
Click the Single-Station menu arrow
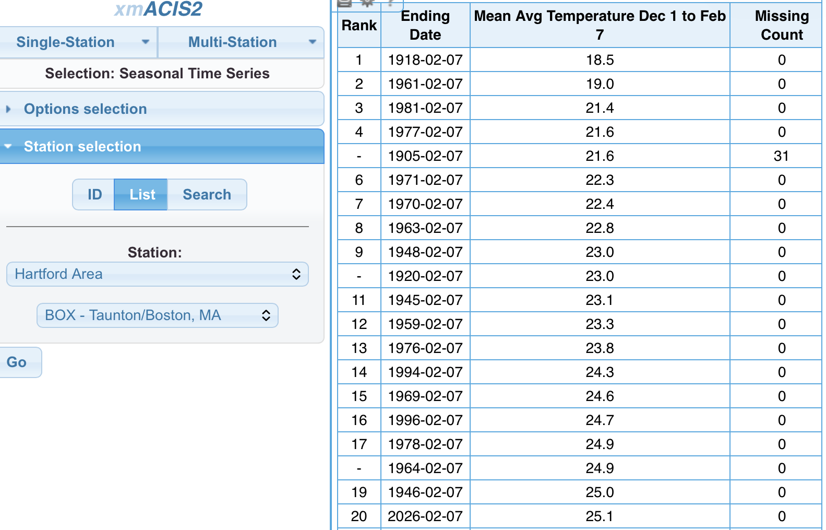coord(146,42)
